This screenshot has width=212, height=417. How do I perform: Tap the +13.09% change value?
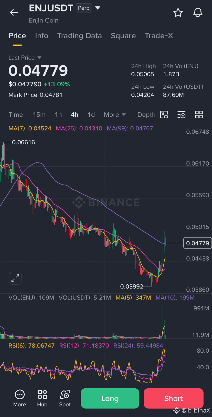click(57, 84)
